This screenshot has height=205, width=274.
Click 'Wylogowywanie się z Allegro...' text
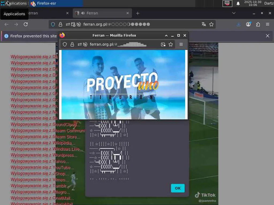pos(40,192)
